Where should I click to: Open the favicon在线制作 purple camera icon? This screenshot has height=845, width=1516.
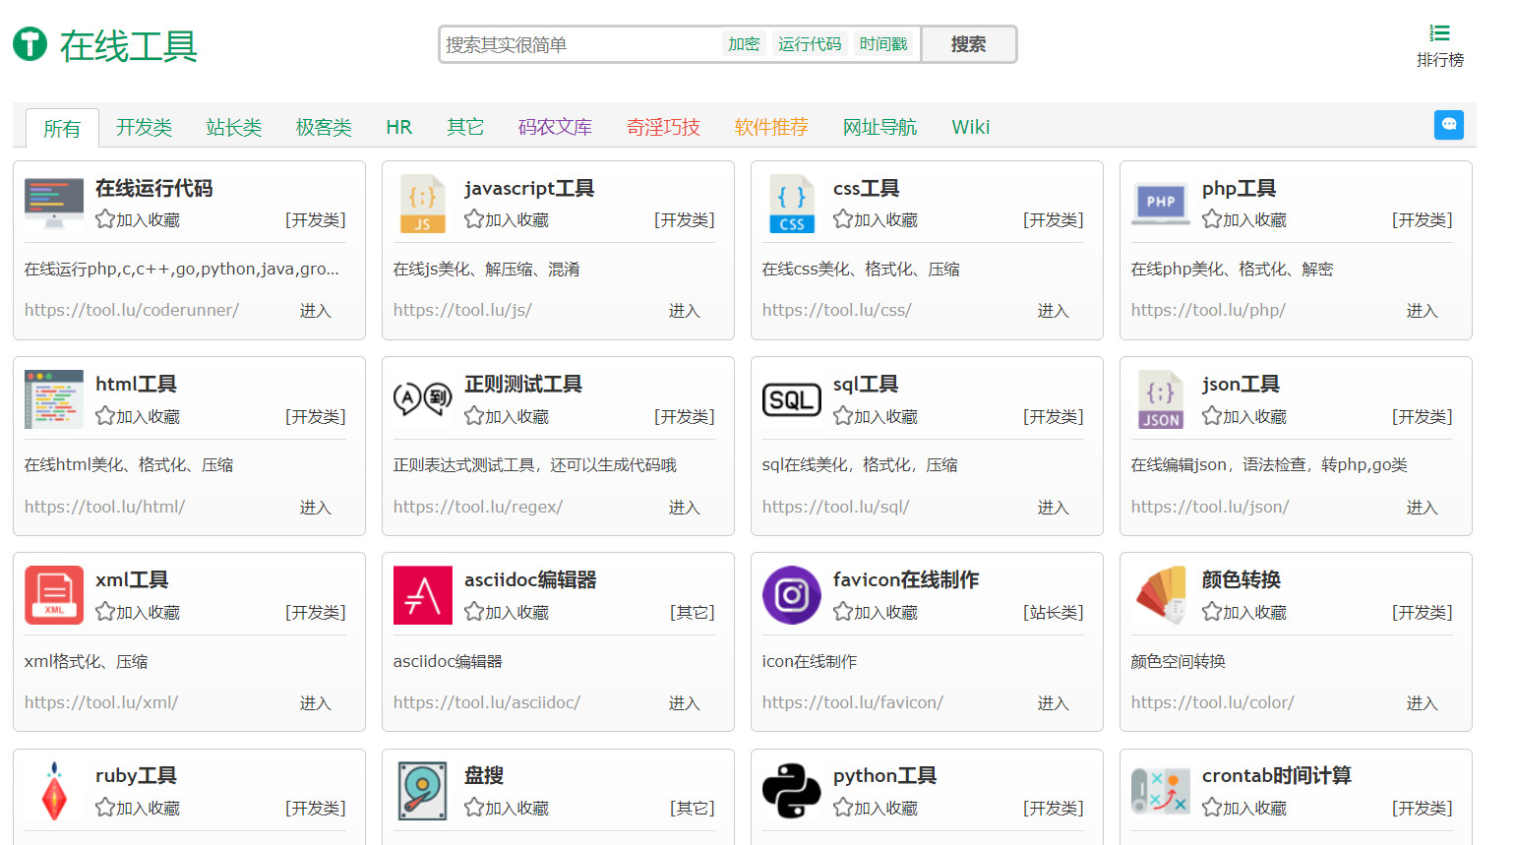point(792,595)
